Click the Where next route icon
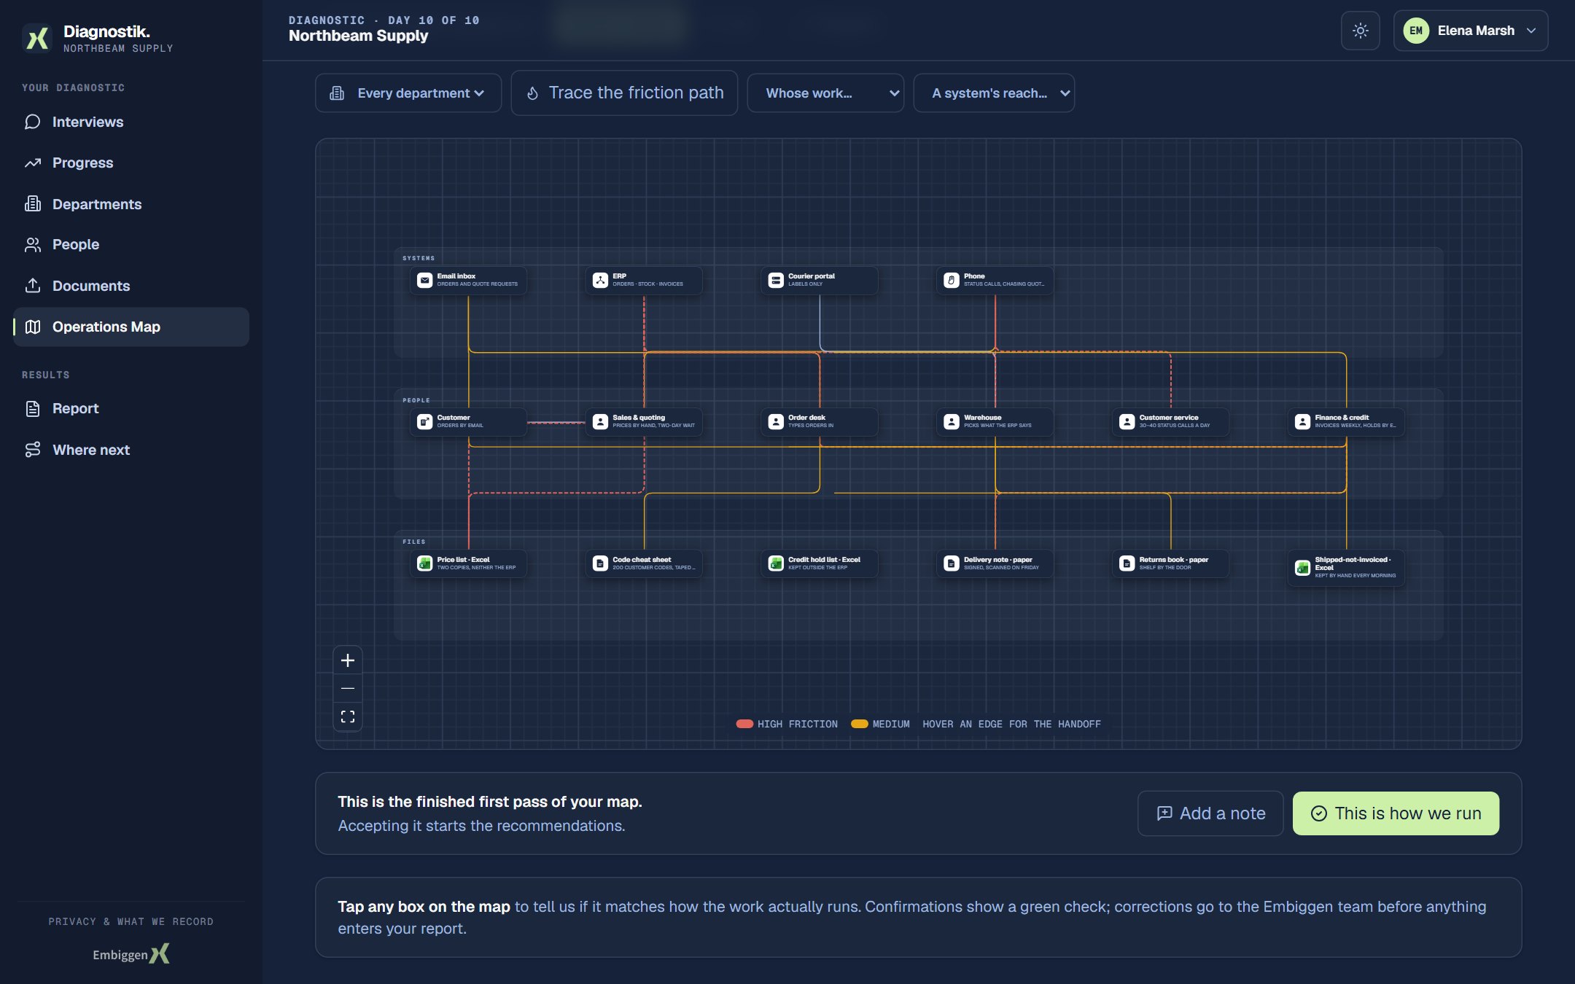The image size is (1575, 984). coord(33,450)
